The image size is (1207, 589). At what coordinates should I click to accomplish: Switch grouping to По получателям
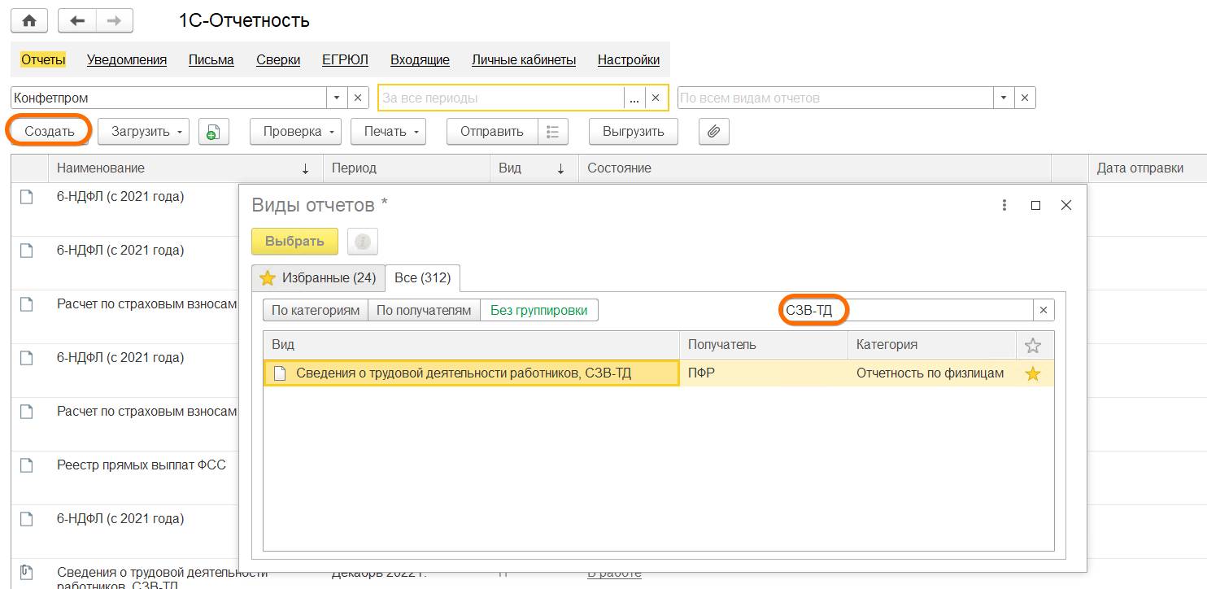[x=424, y=310]
